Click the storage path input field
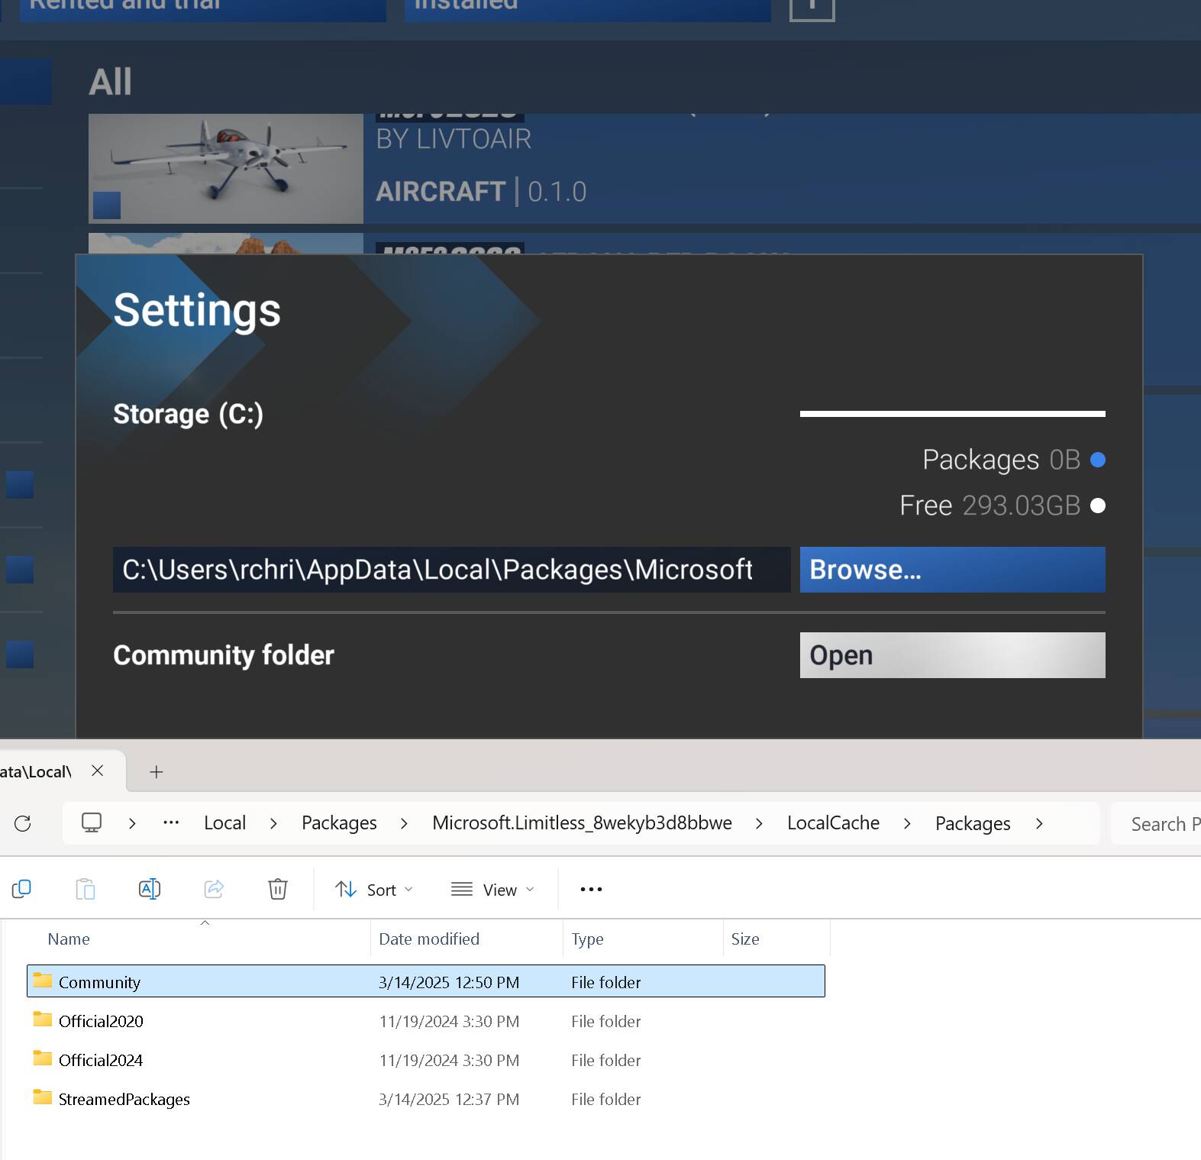The image size is (1201, 1160). tap(451, 570)
